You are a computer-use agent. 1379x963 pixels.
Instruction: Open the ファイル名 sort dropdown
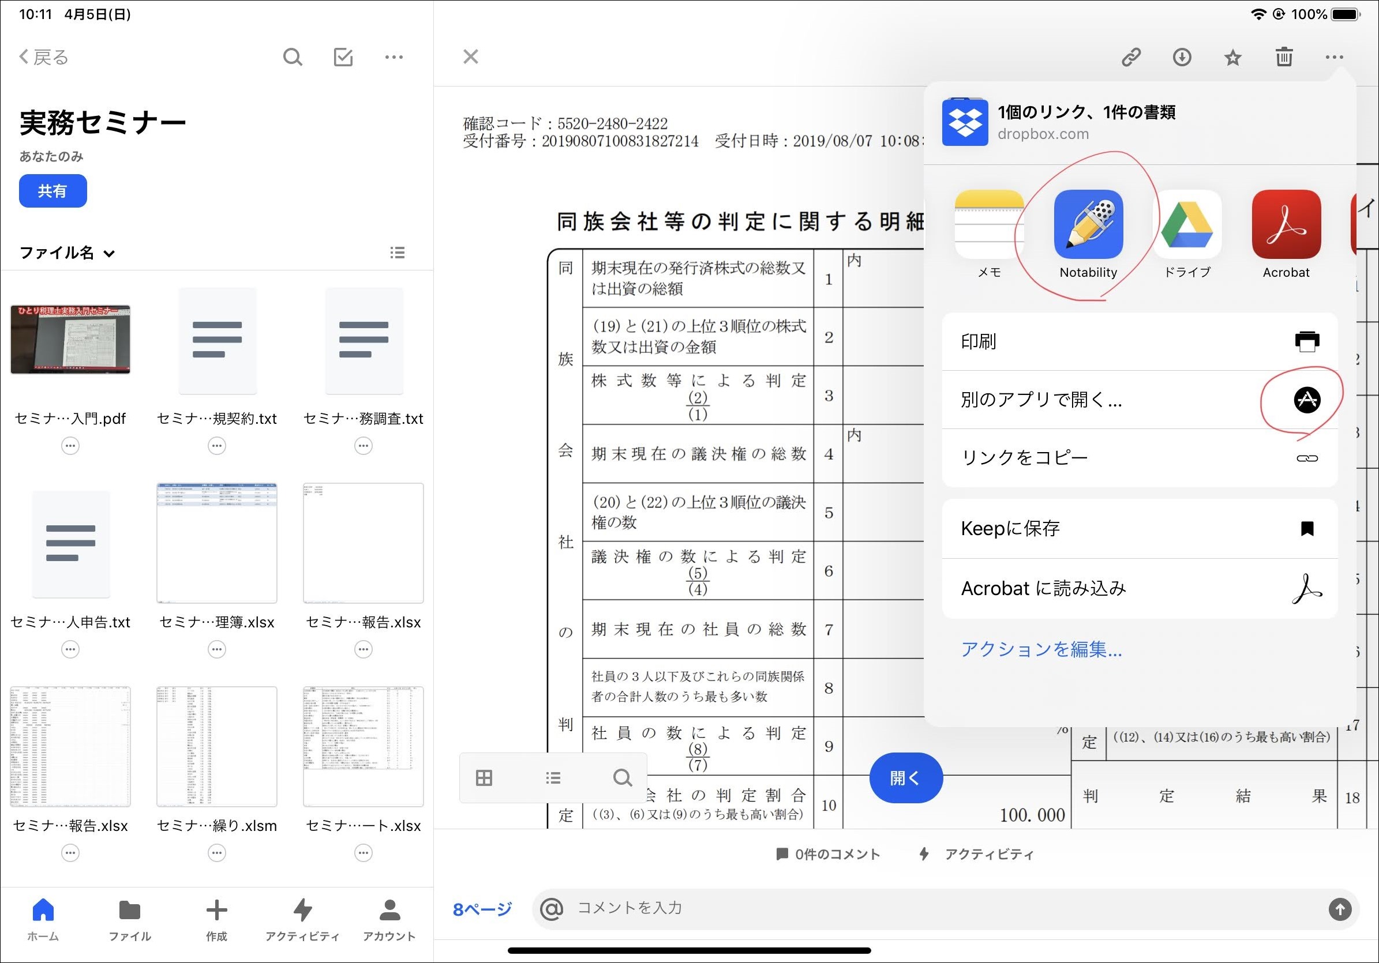(x=68, y=253)
